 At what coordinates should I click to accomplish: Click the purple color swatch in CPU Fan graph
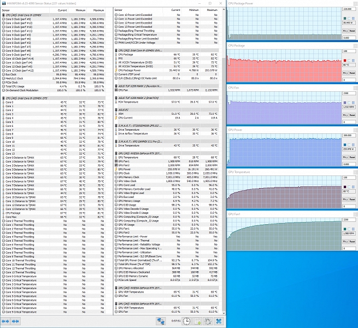345,103
